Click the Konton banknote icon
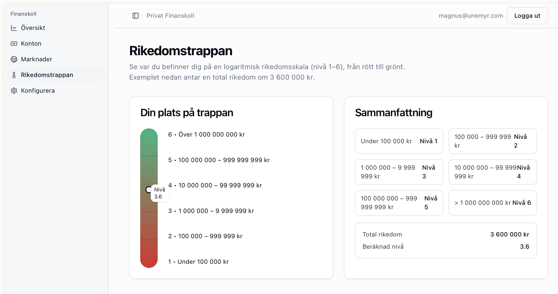558x294 pixels. 14,44
